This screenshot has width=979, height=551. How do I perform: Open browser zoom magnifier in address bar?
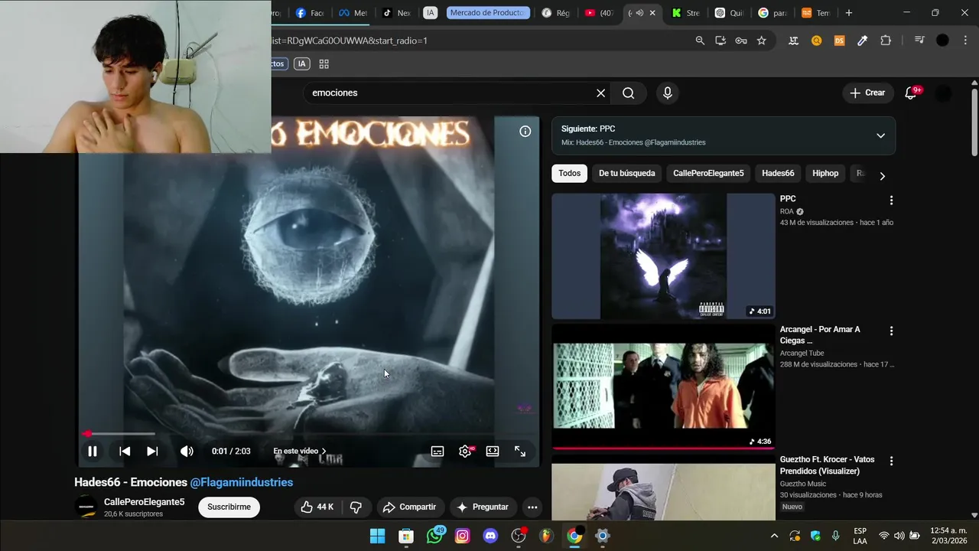(x=700, y=41)
